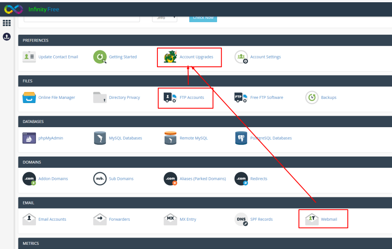Viewport: 392px width, 249px height.
Task: Open the Account Settings link
Action: 265,57
